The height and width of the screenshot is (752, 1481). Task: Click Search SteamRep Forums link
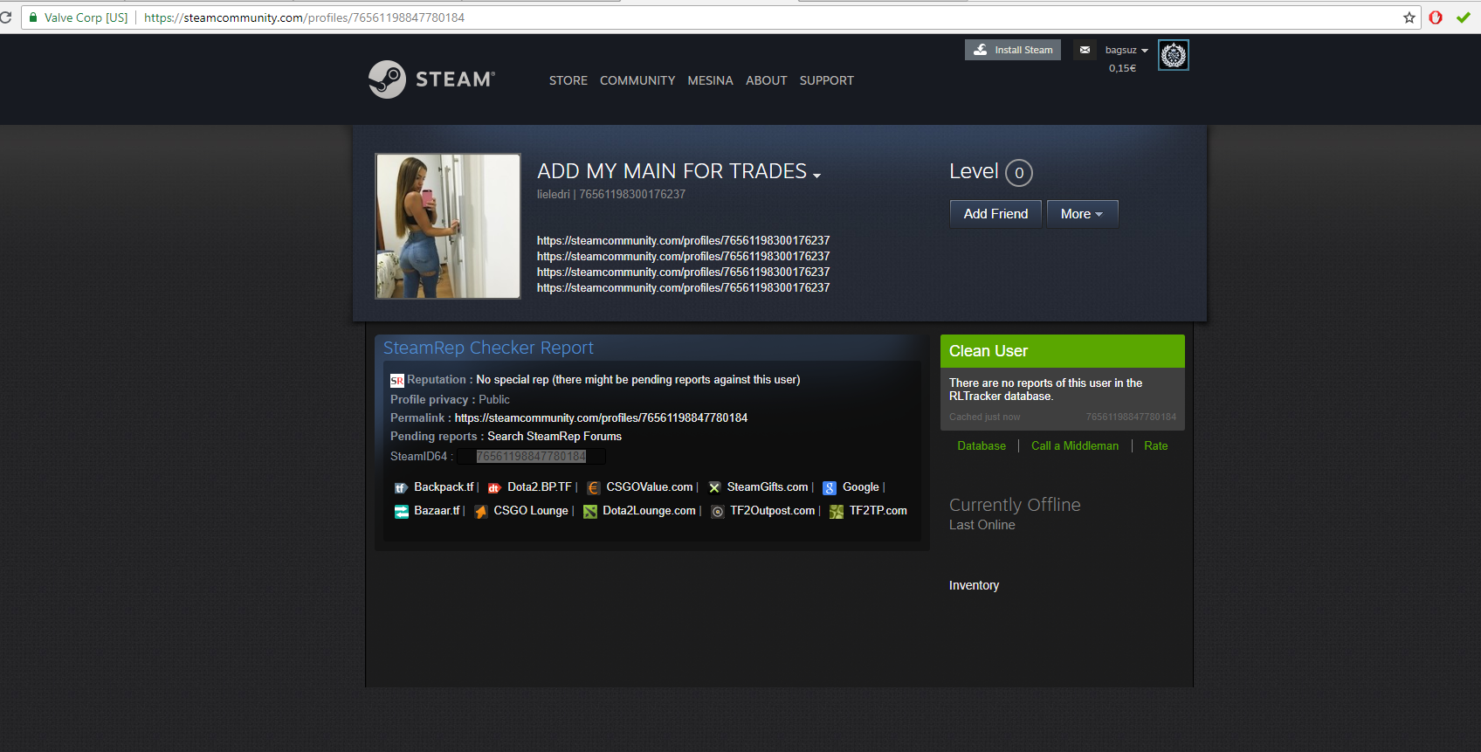[x=555, y=436]
